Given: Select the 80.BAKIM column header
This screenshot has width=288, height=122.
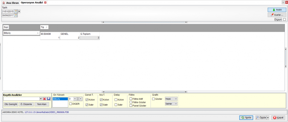Looking at the screenshot, I should pos(50,34).
